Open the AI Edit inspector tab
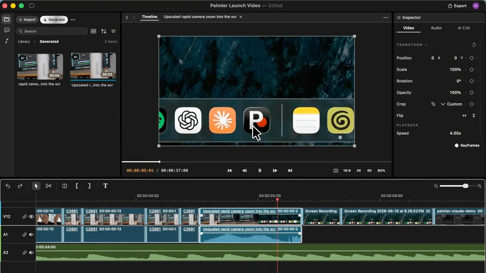 coord(463,28)
